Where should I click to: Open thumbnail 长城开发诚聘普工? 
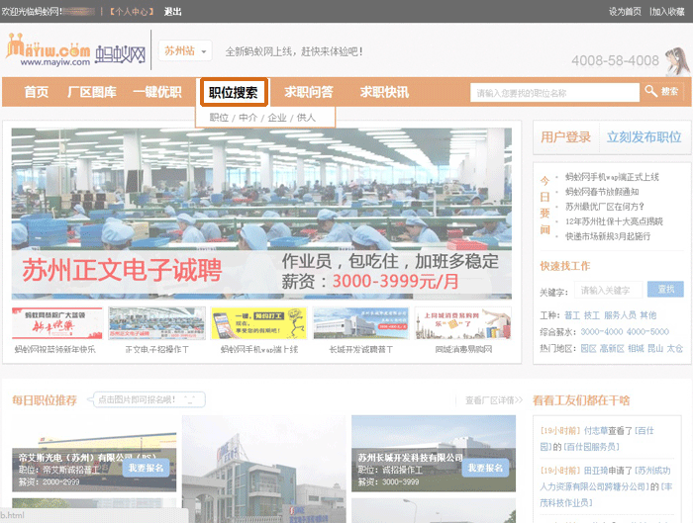(x=361, y=323)
